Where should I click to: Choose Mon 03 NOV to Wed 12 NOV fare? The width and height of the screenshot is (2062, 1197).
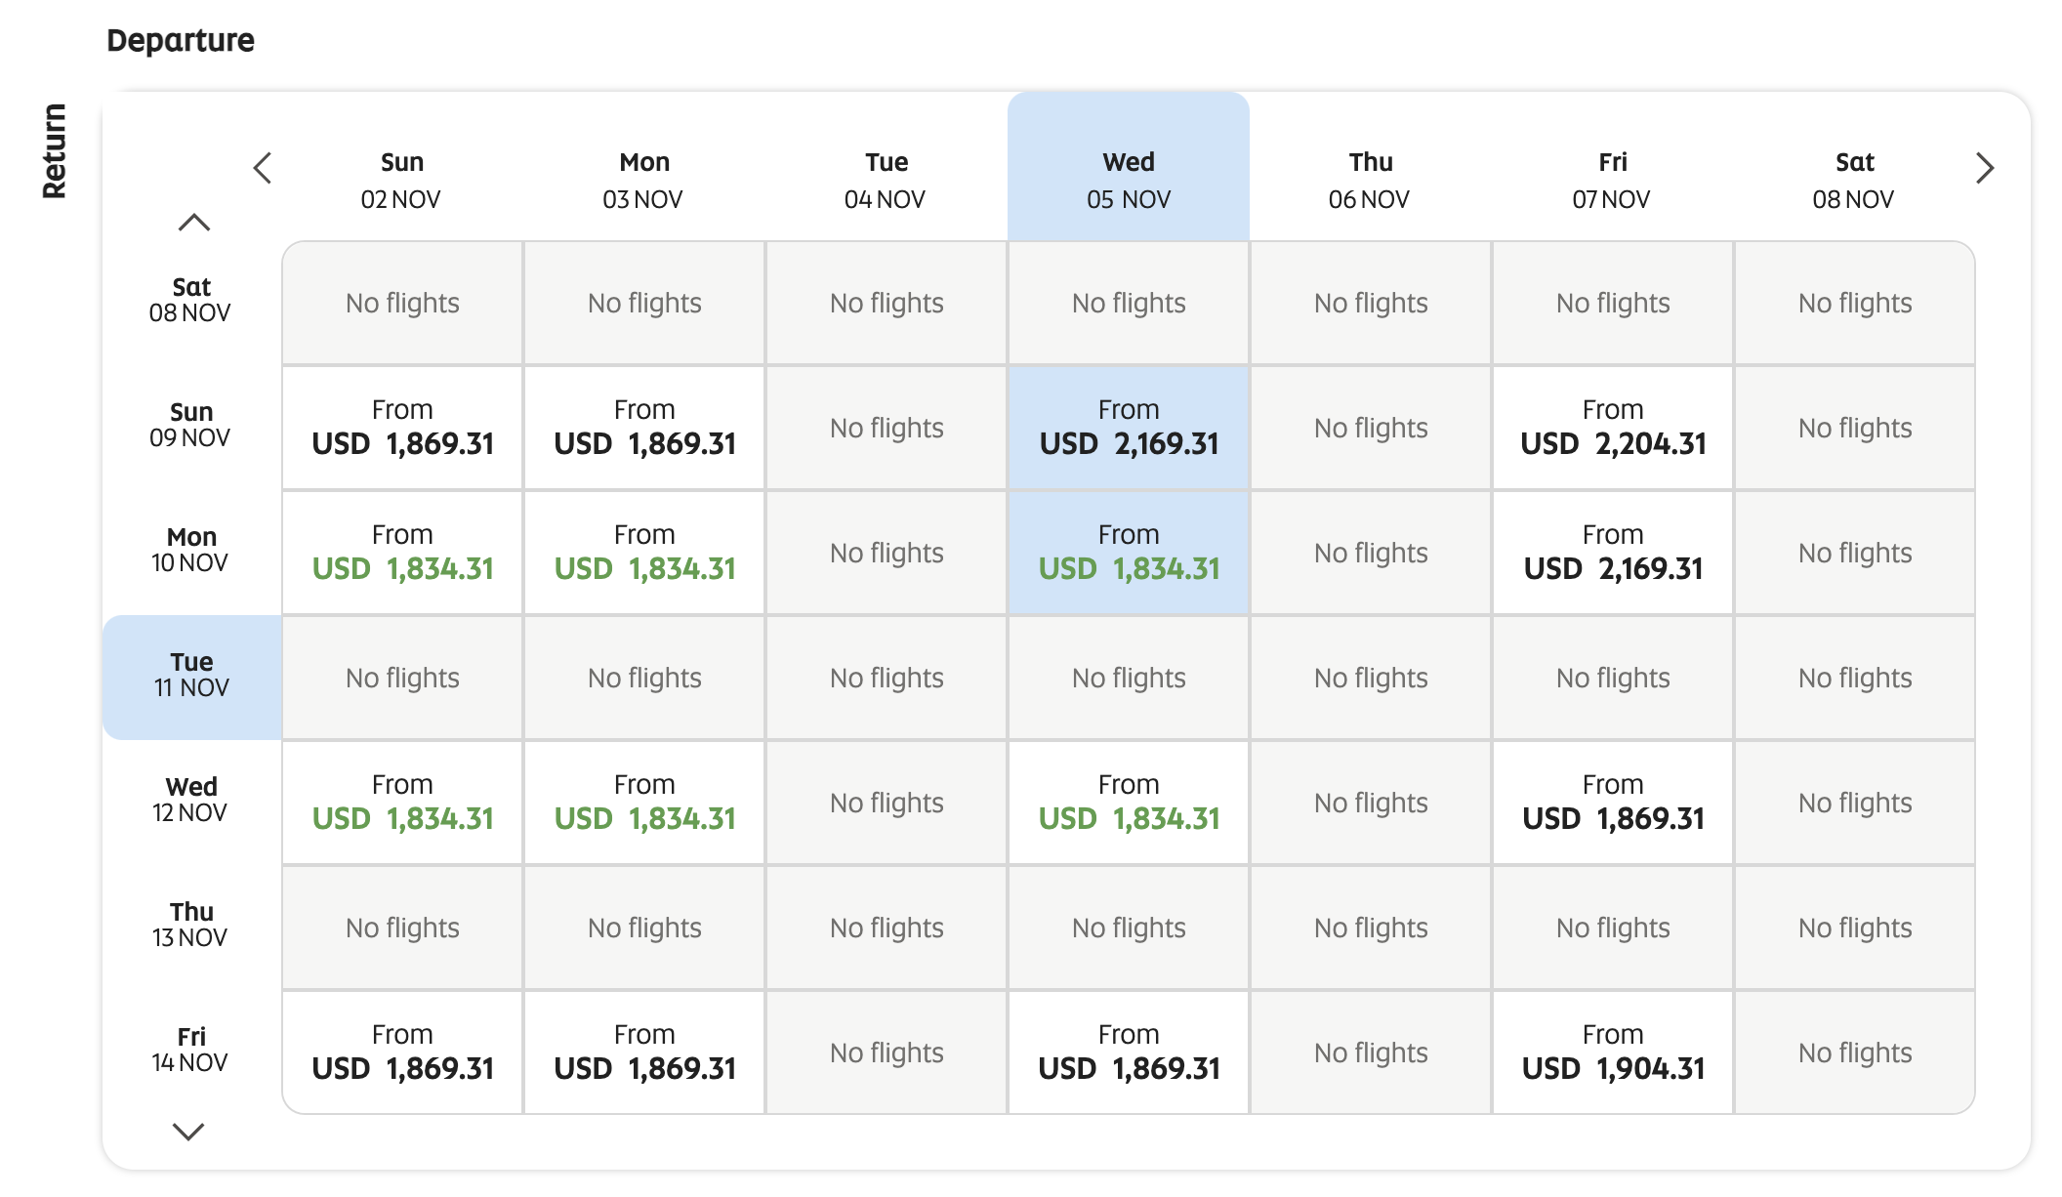[x=644, y=803]
